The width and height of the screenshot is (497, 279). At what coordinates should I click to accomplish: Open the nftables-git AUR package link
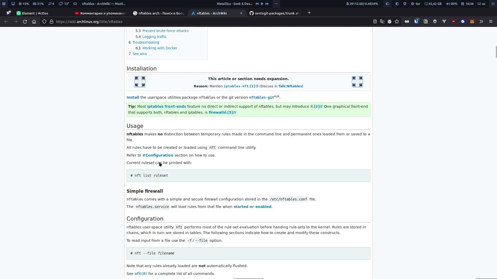[x=261, y=97]
